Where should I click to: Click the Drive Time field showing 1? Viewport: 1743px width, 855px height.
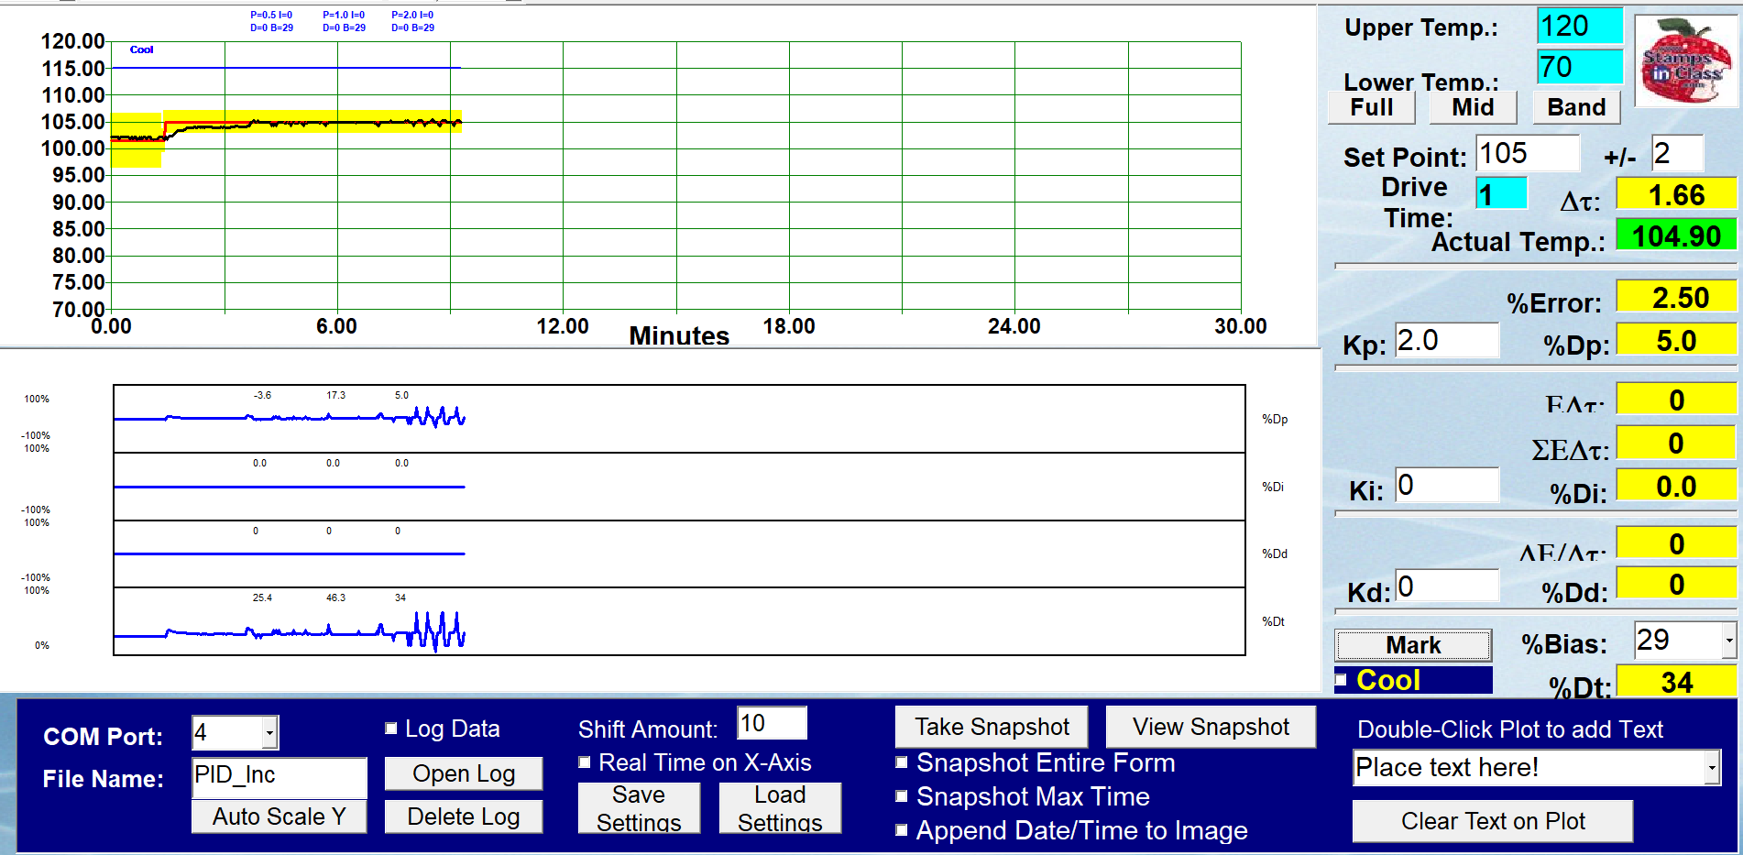[1501, 194]
